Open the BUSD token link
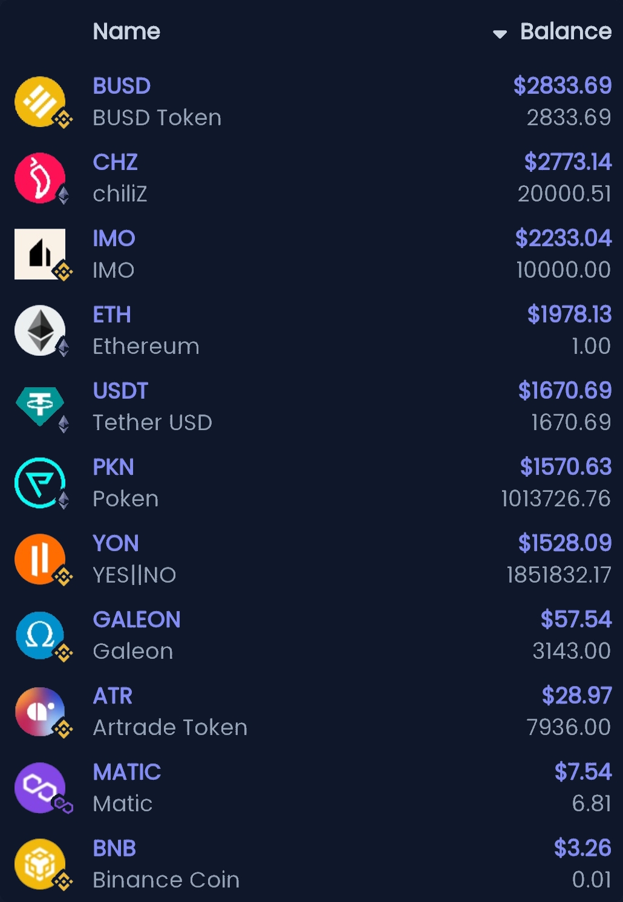 (x=122, y=86)
